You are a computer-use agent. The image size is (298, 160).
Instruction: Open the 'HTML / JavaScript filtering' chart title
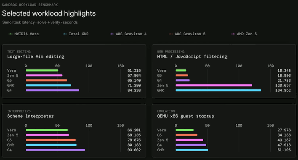pos(192,57)
